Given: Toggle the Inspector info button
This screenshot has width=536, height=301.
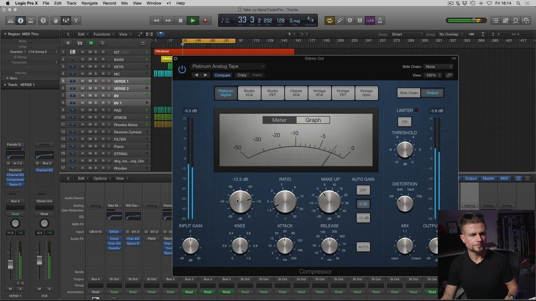Looking at the screenshot, I should pos(21,21).
